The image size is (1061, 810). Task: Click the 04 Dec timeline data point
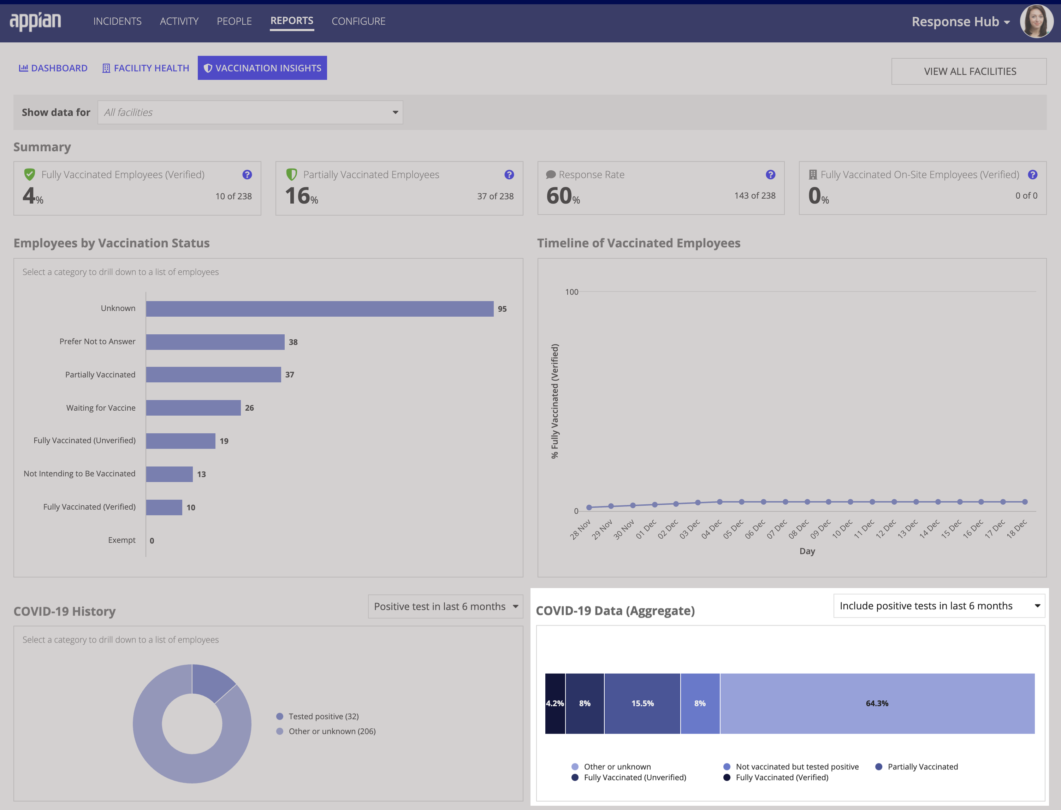(x=720, y=502)
